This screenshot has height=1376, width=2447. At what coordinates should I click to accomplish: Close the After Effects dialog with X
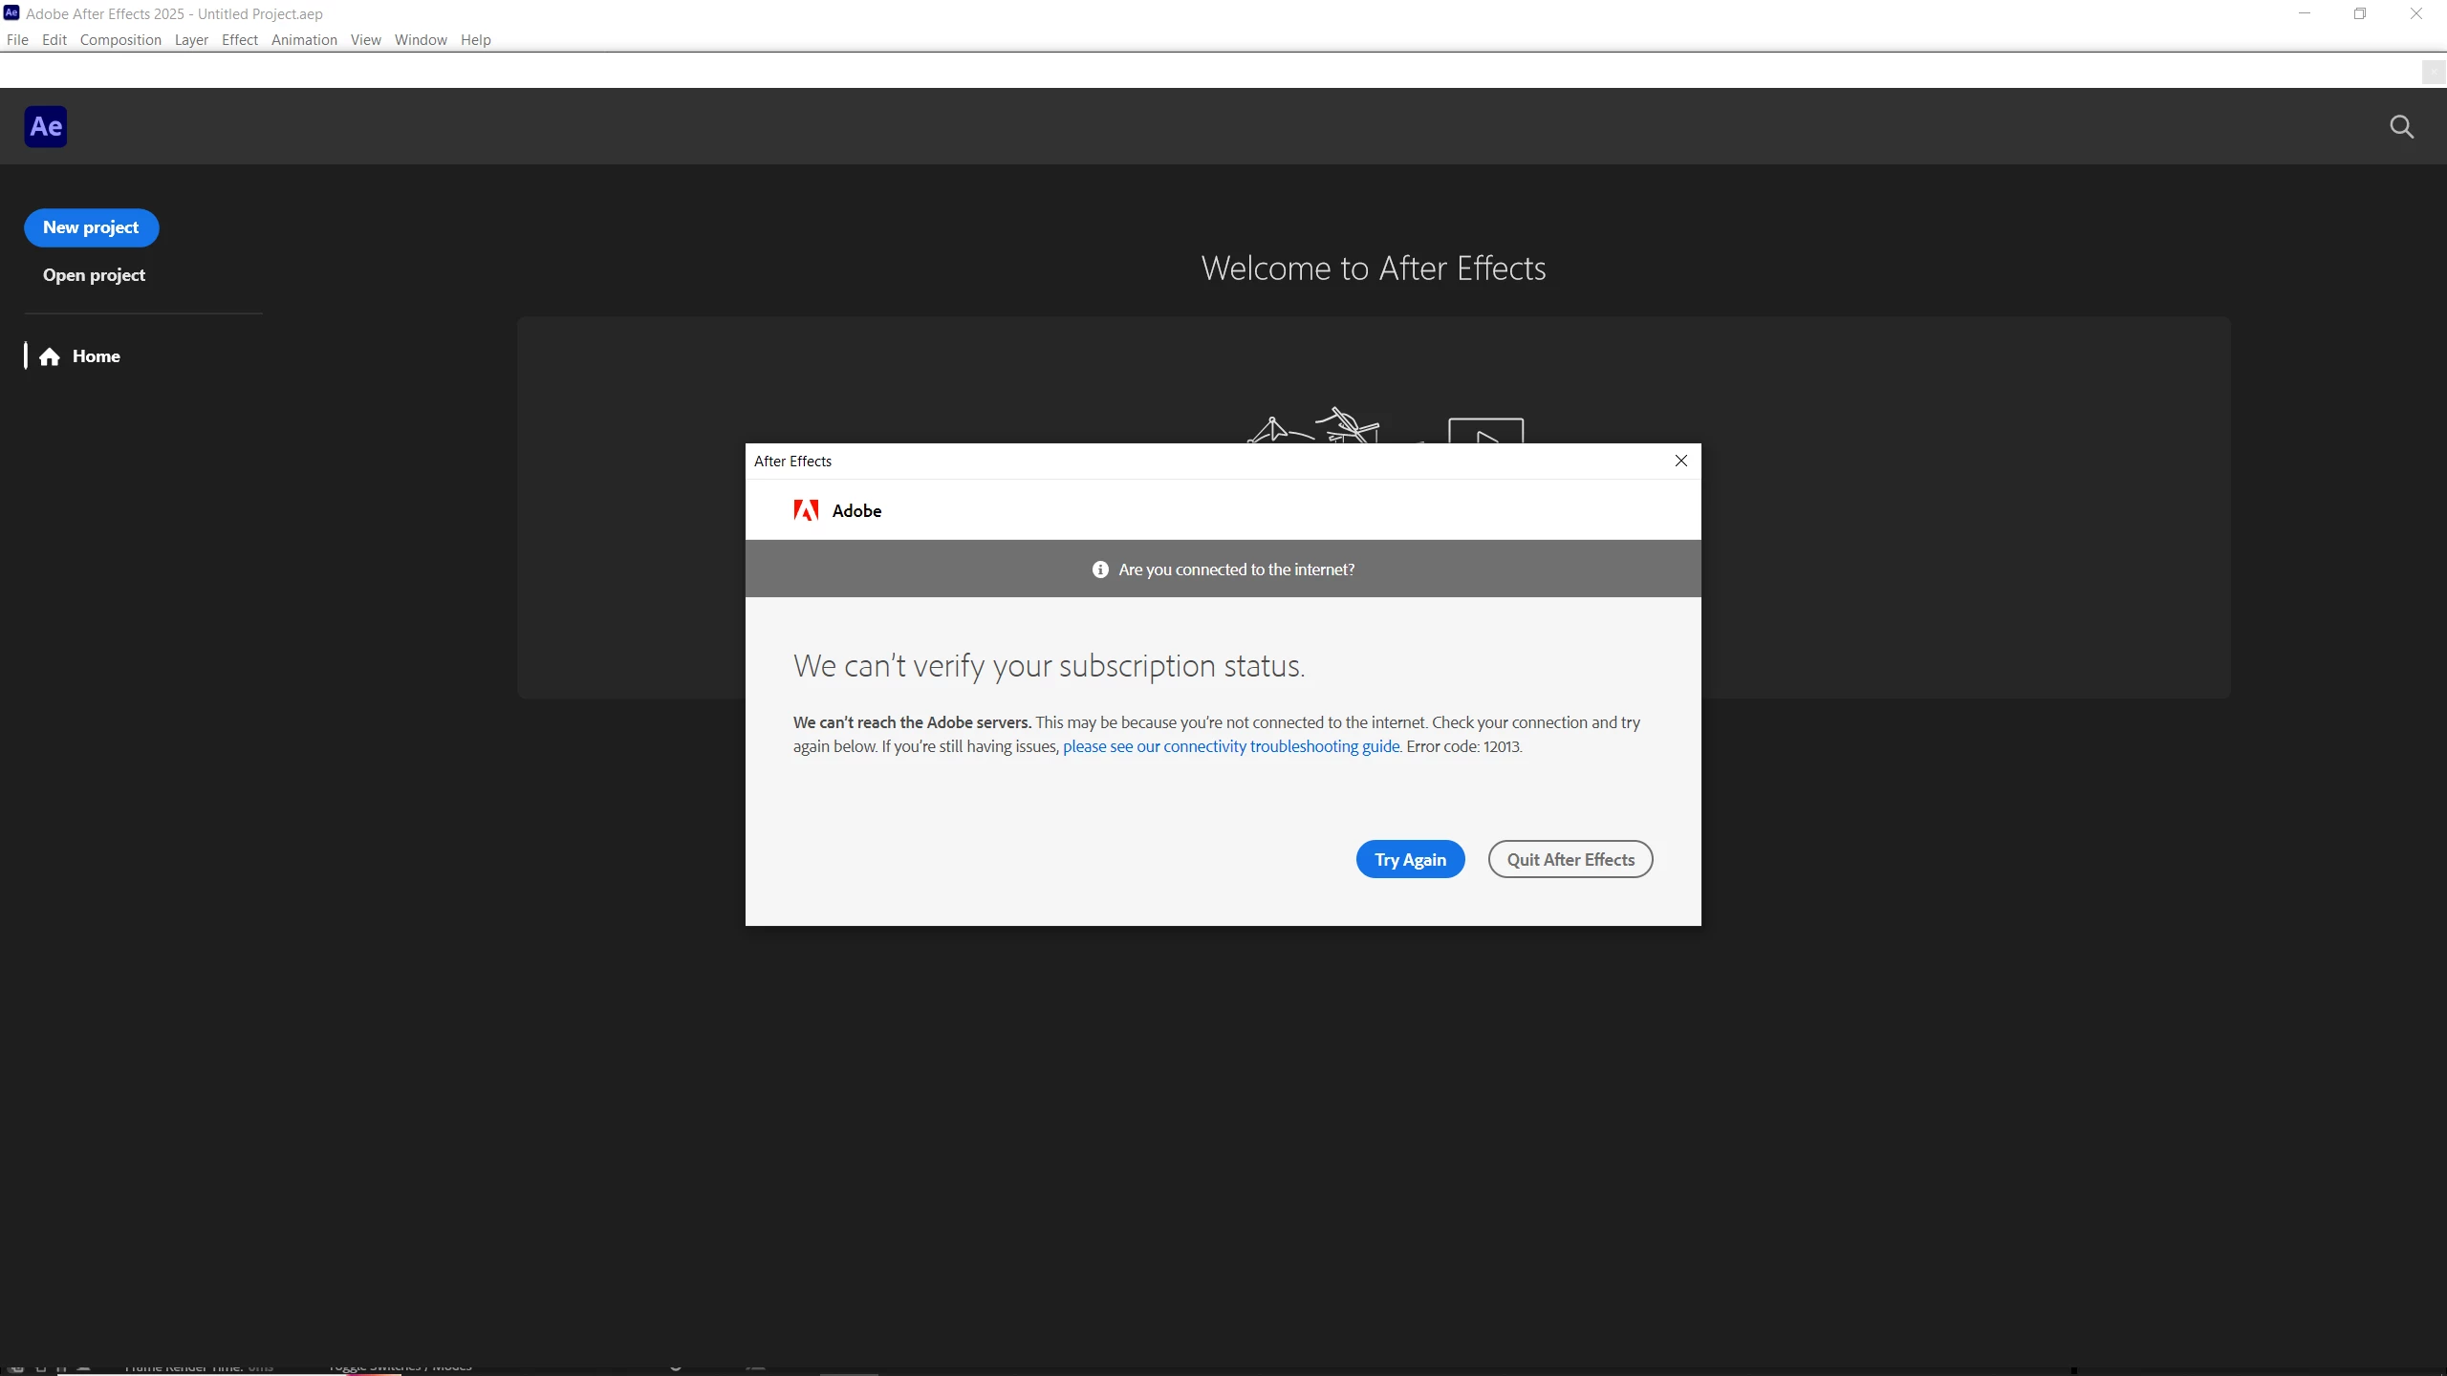click(1680, 461)
